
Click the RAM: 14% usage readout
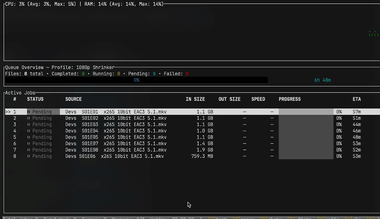95,4
